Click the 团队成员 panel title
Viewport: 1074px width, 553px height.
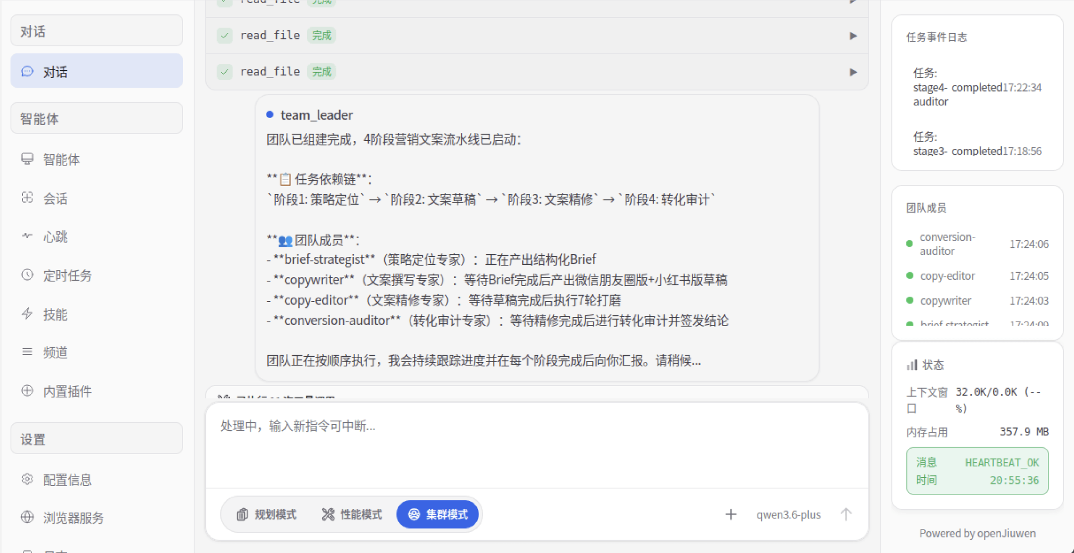coord(926,208)
